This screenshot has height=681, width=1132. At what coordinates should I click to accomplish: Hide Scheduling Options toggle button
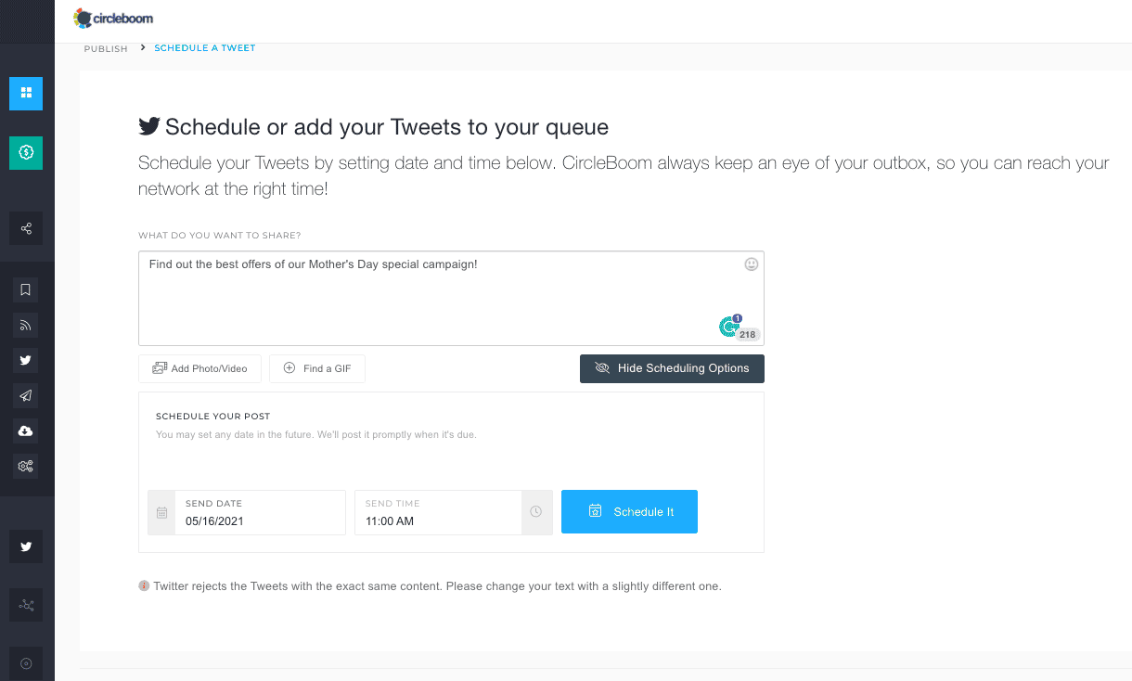pos(672,368)
